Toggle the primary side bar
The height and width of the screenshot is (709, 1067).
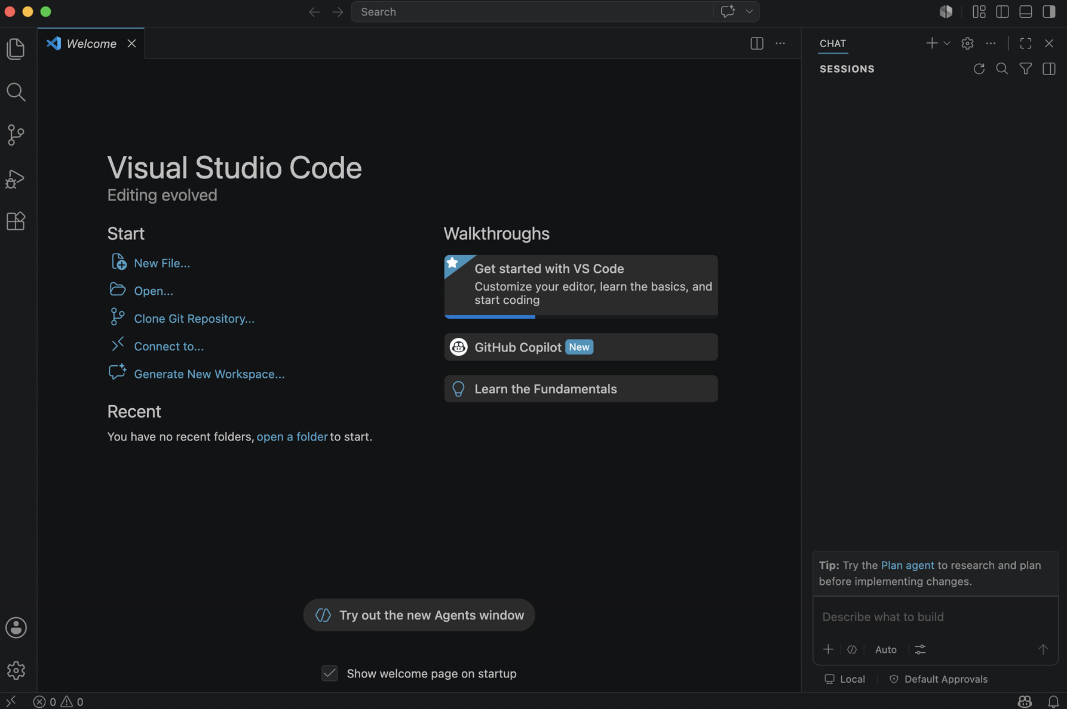click(x=1002, y=12)
